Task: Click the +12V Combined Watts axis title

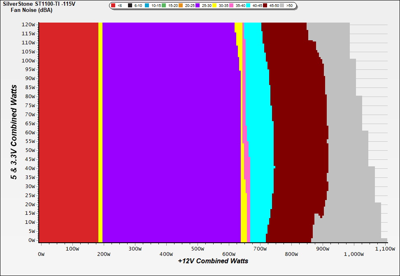Action: pos(213,261)
